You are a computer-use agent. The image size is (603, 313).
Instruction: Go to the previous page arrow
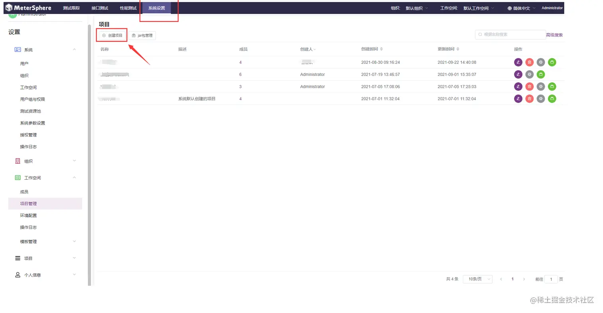(501, 279)
